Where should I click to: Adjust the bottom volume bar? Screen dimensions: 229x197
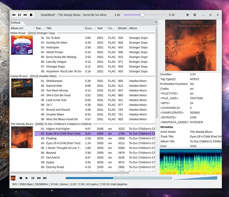196,178
